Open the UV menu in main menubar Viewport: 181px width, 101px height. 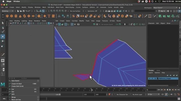[97, 7]
